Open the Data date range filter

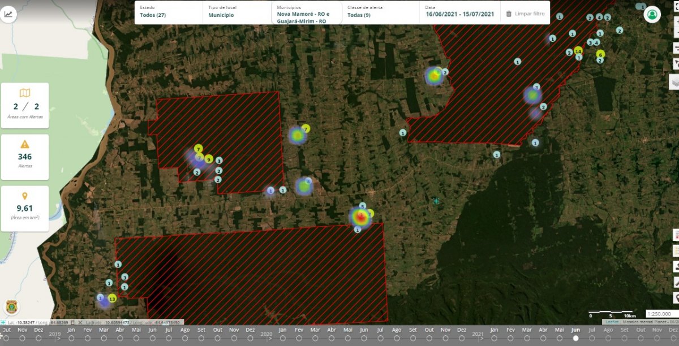[x=459, y=12]
